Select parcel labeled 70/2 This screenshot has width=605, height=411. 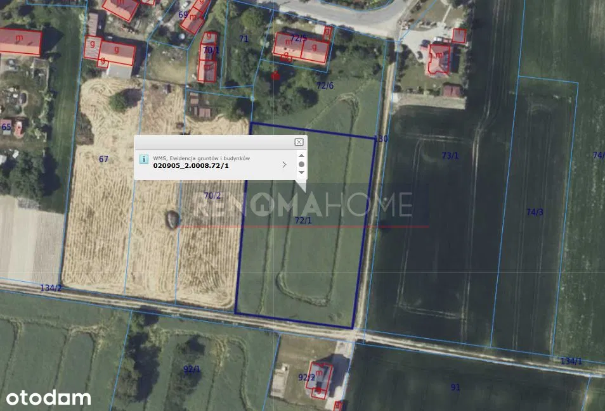(x=212, y=196)
